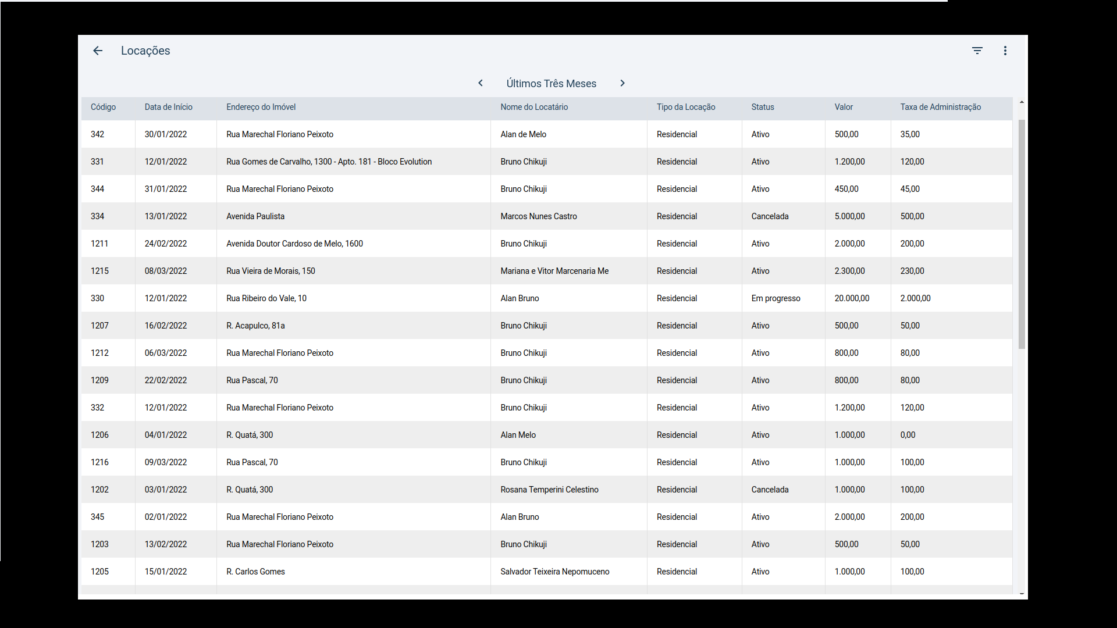Click the Últimos Três Meses period label
This screenshot has width=1117, height=628.
(551, 84)
